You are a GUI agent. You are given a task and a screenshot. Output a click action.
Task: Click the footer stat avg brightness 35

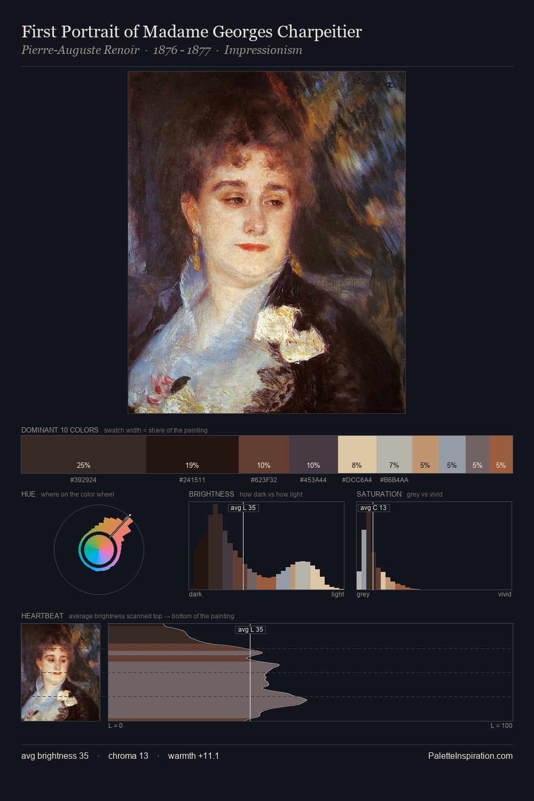coord(55,756)
